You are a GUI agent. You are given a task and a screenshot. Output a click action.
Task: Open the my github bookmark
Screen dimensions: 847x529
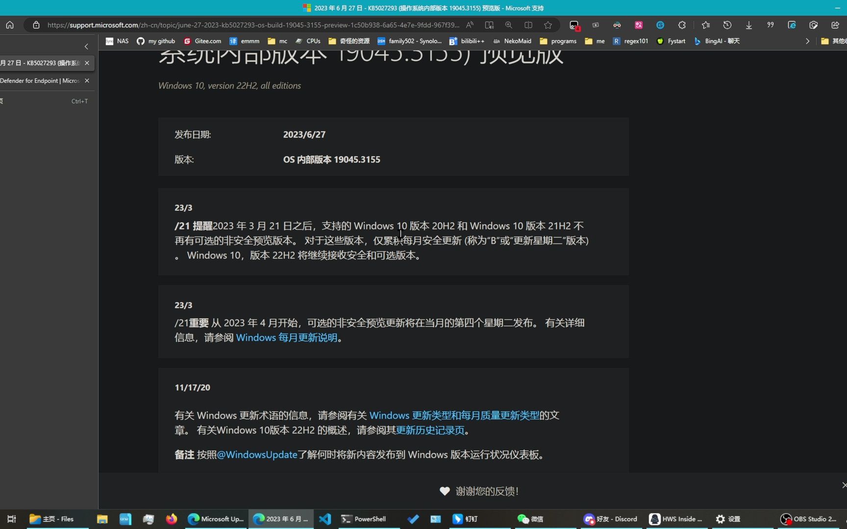click(x=156, y=41)
